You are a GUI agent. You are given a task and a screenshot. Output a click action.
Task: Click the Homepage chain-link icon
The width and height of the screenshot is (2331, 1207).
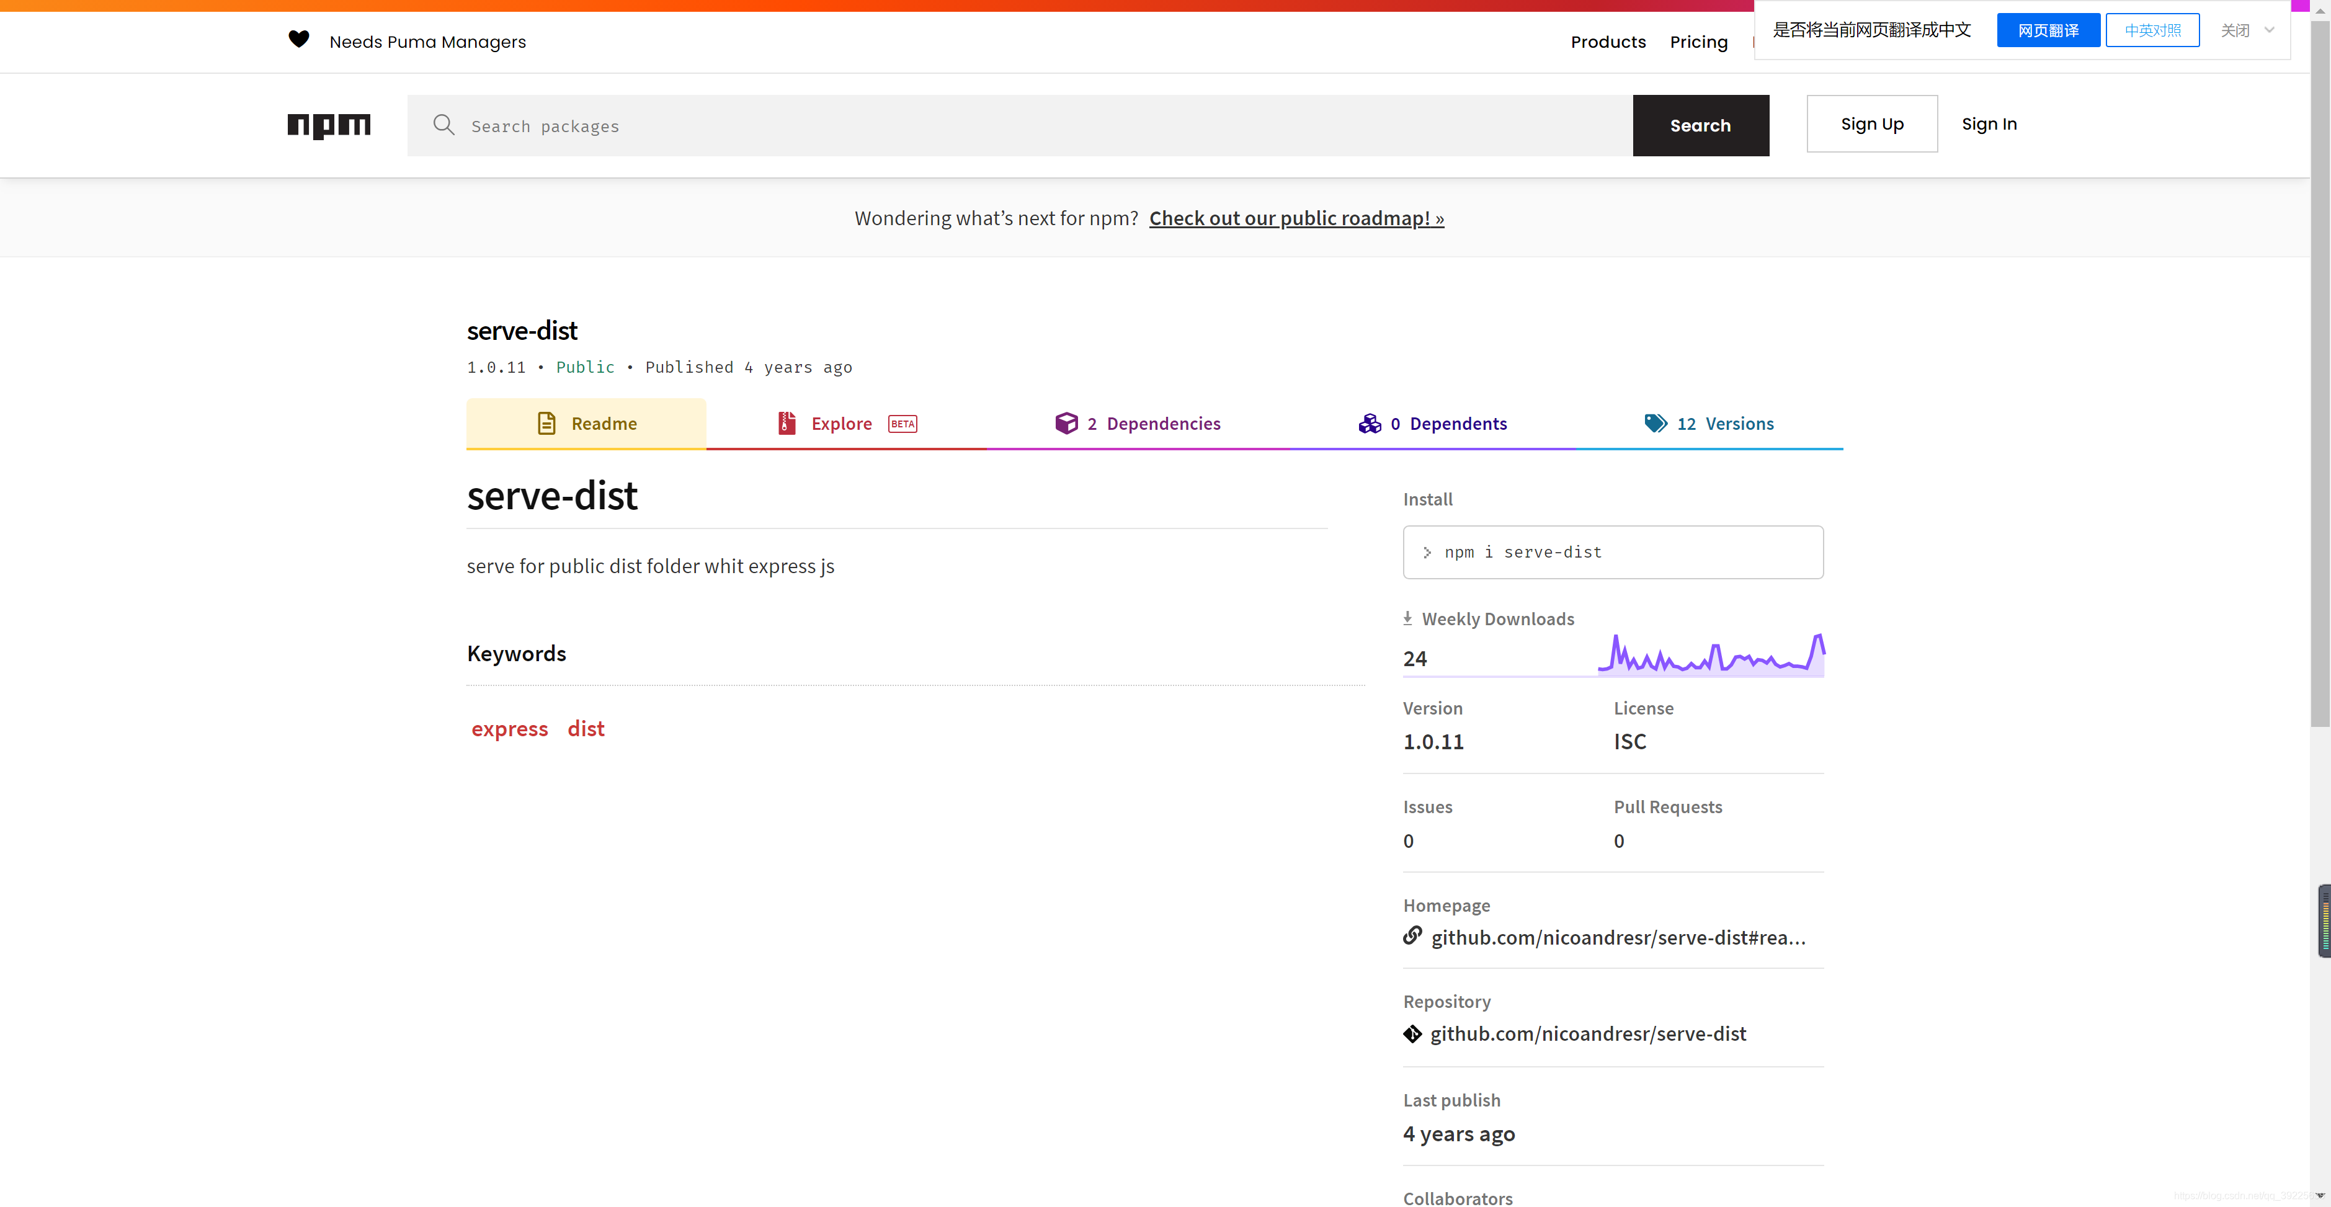click(1412, 935)
